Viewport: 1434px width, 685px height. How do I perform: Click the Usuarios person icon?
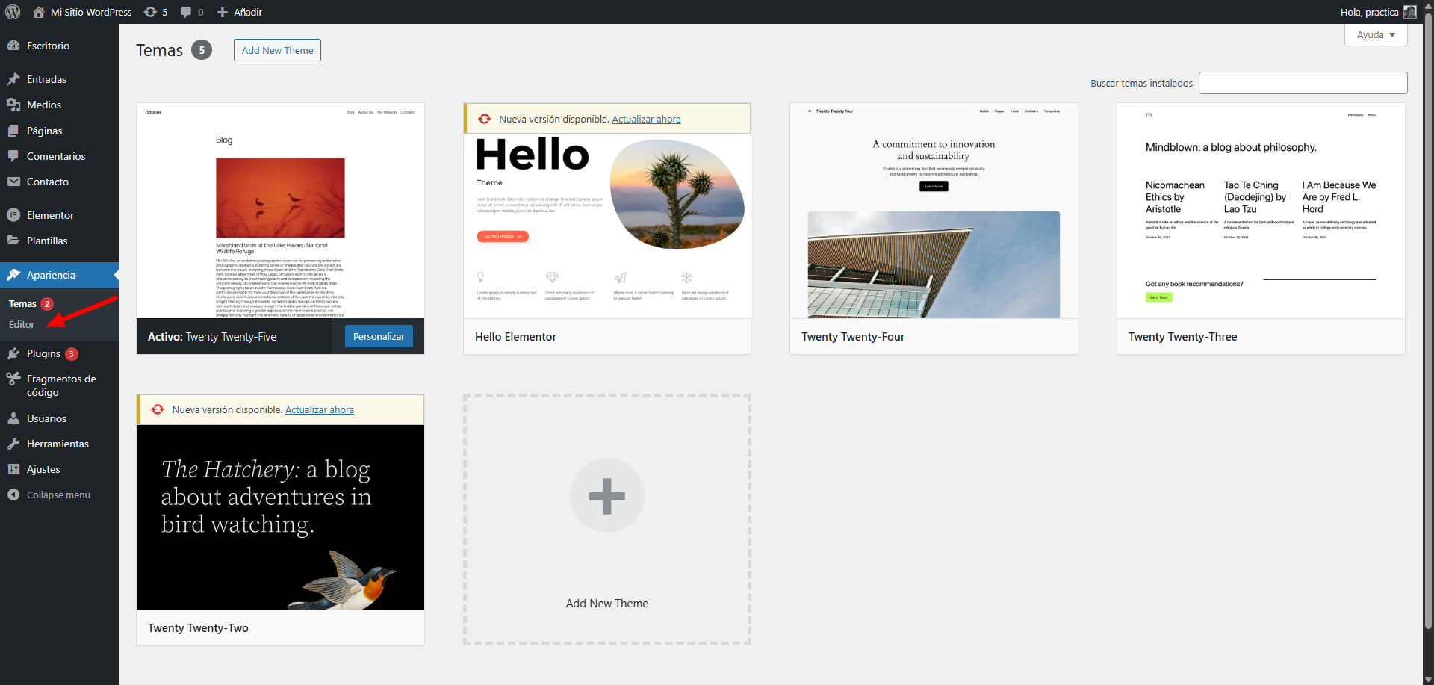(13, 418)
